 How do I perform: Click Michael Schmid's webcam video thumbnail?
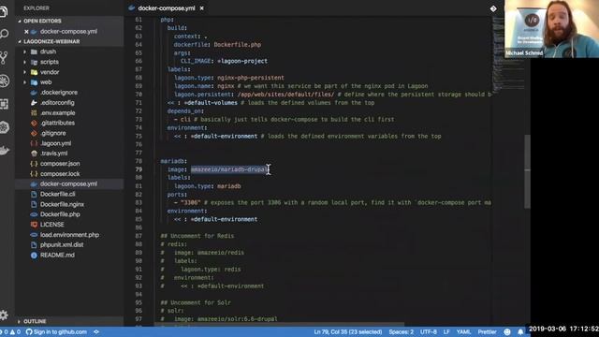point(551,29)
